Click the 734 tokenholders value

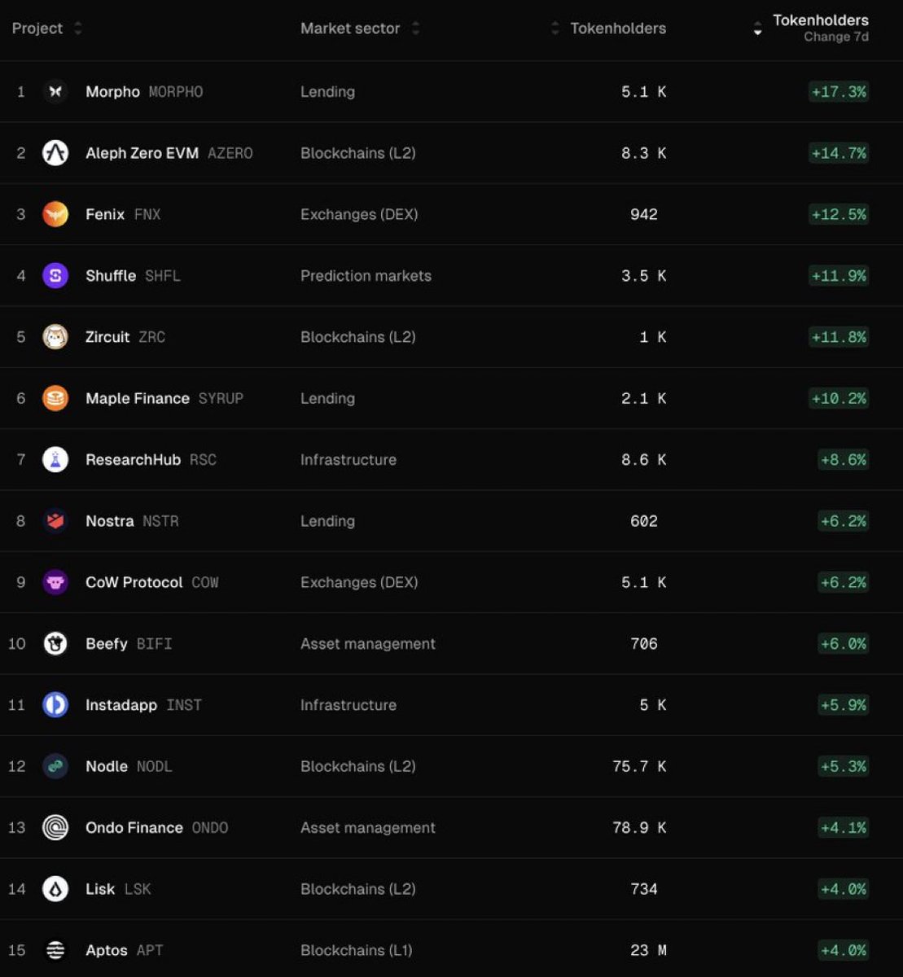point(644,889)
